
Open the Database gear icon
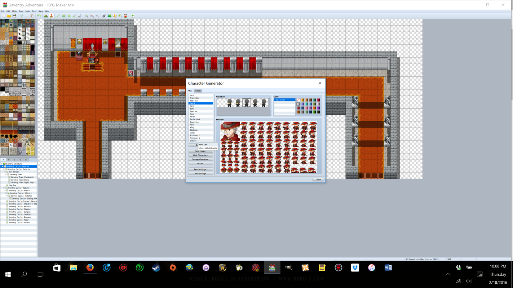(104, 16)
